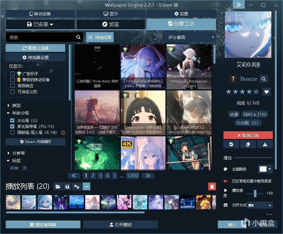The width and height of the screenshot is (283, 234).
Task: Open 筛选器设置 button
Action: tap(35, 58)
